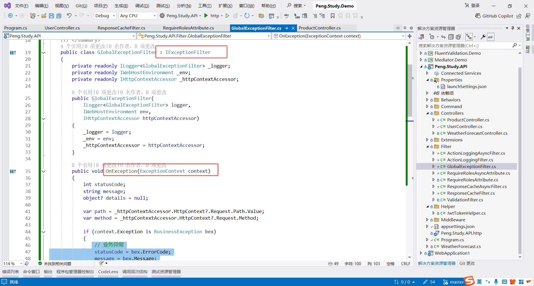Open the Debug configuration dropdown
Screen dimensions: 534x286
click(105, 16)
